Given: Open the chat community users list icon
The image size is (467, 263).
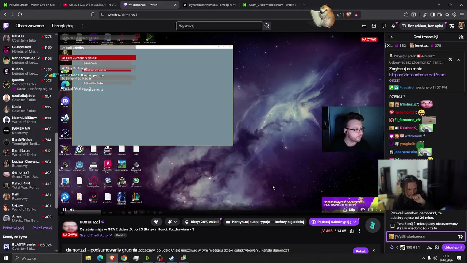Looking at the screenshot, I should pyautogui.click(x=461, y=37).
